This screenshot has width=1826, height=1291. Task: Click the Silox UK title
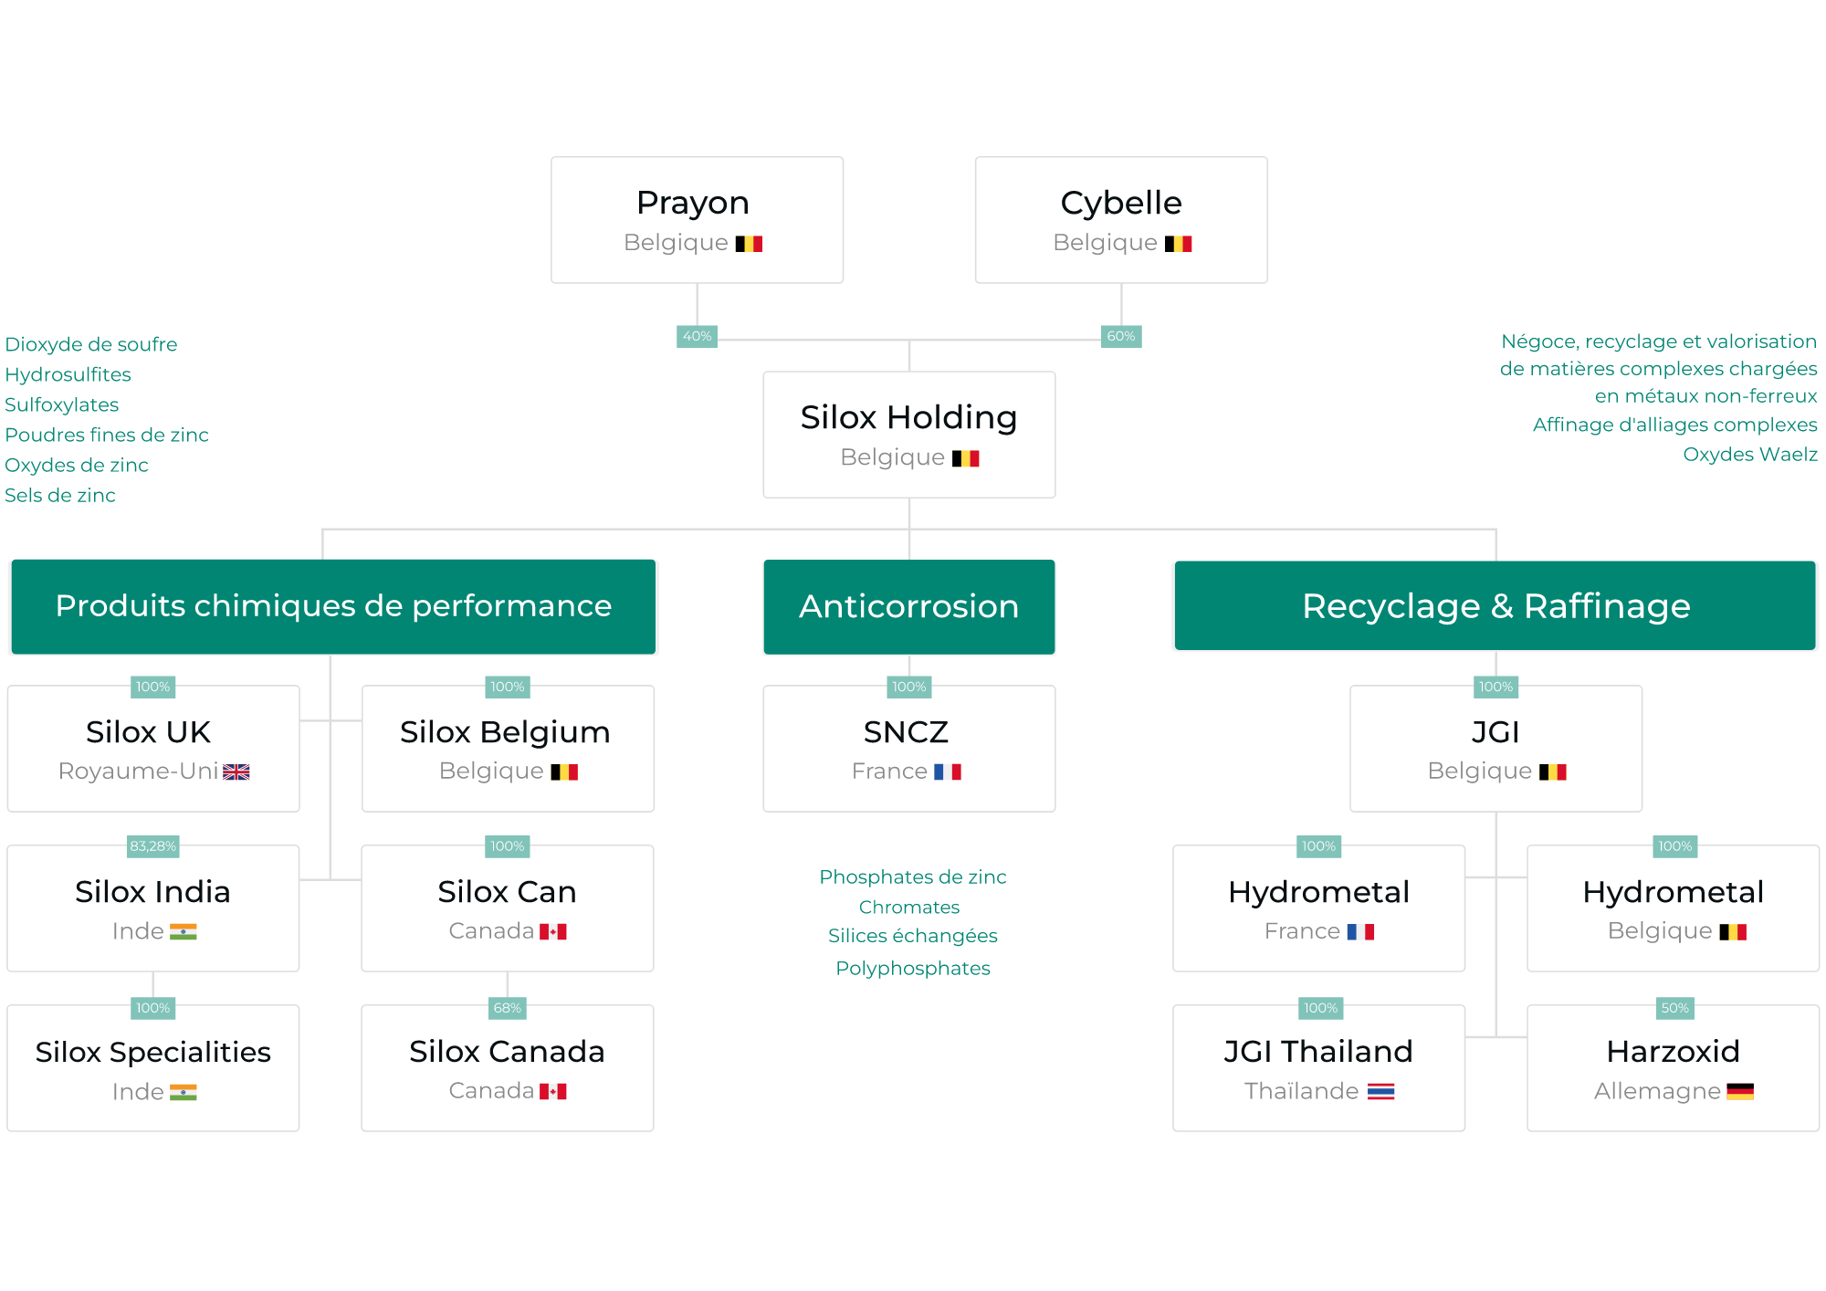[148, 732]
